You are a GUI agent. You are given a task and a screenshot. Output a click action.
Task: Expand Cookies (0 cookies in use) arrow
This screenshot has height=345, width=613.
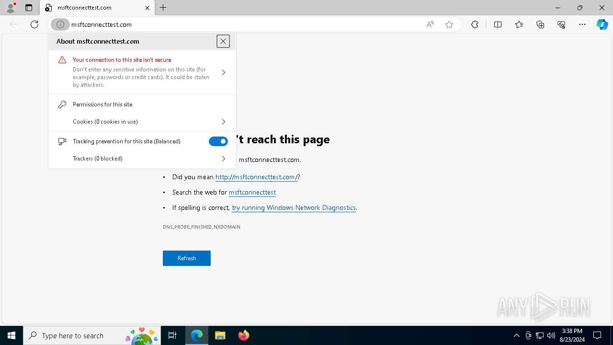point(224,122)
